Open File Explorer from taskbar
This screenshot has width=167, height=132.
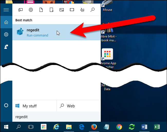click(x=69, y=127)
